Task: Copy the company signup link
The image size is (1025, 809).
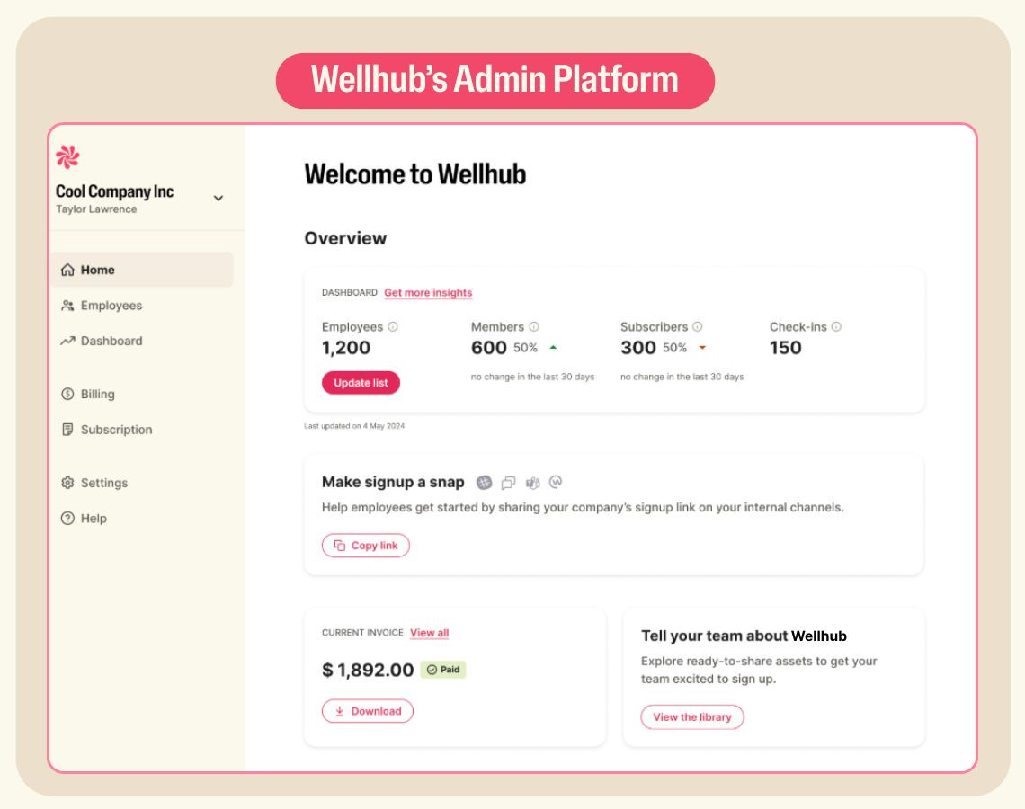Action: 366,545
